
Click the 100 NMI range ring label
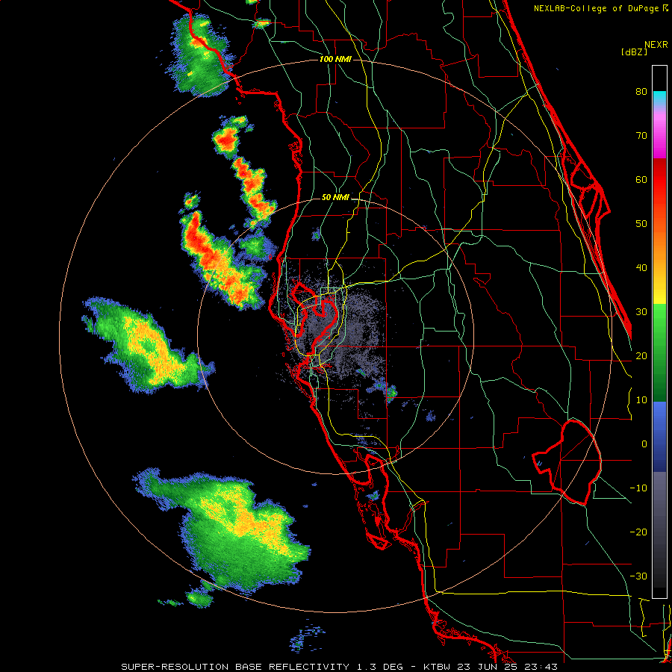pyautogui.click(x=335, y=59)
